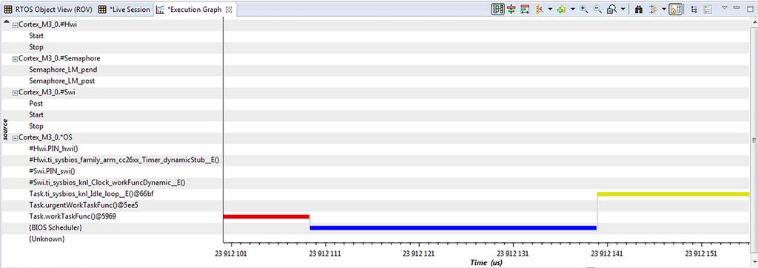Collapse the Cortex_M3_0.*OS group
Image resolution: width=758 pixels, height=268 pixels.
[15, 138]
